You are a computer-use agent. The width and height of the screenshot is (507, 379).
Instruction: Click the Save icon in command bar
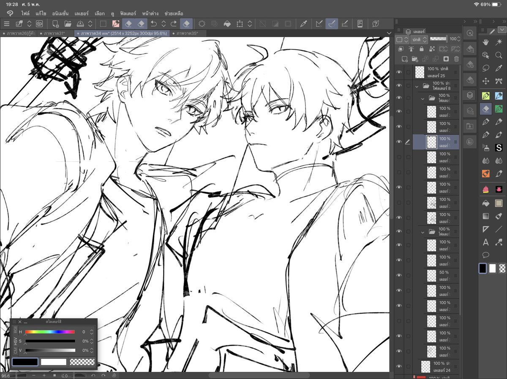[79, 24]
